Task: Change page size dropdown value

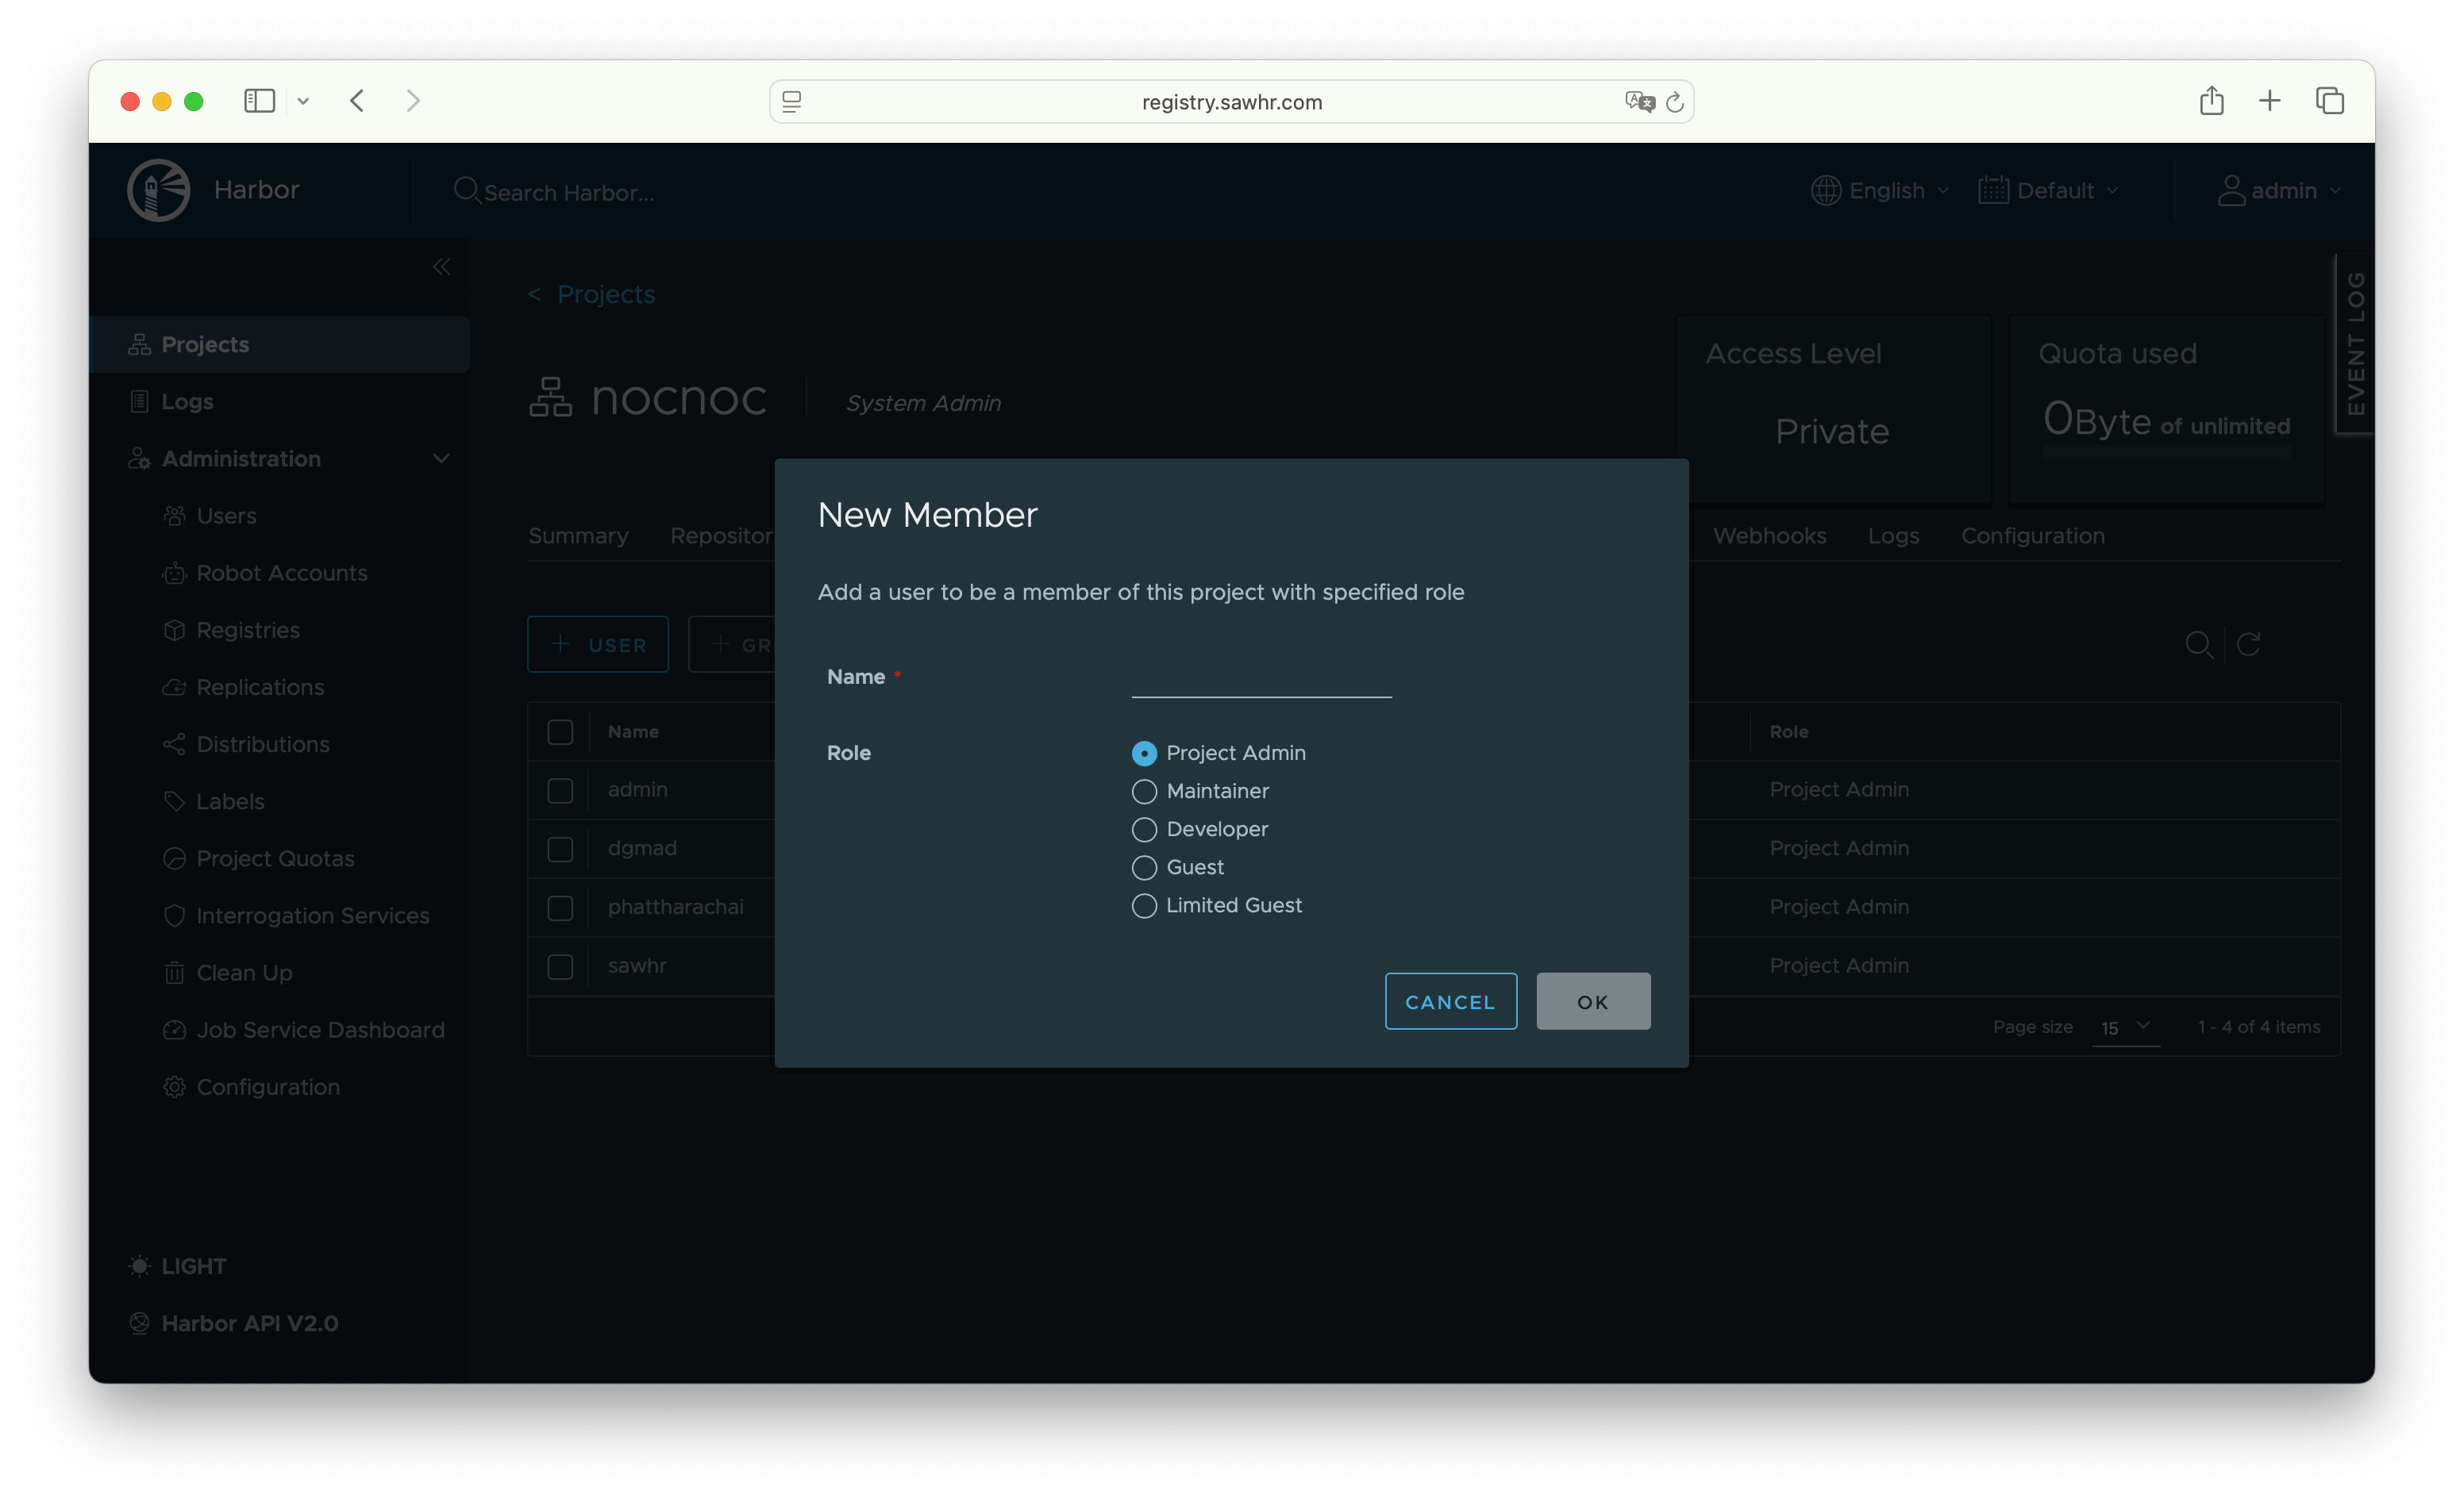Action: 2125,1027
